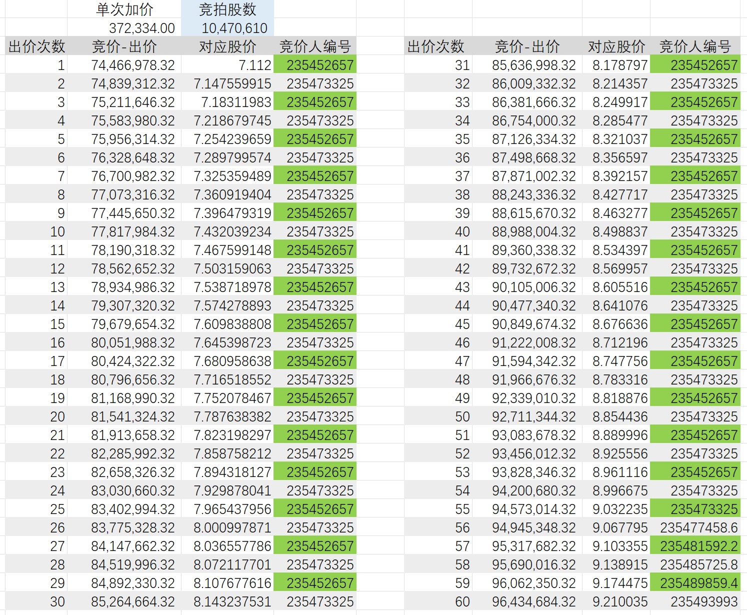747x615 pixels.
Task: Click share price 8.214357
Action: [616, 83]
